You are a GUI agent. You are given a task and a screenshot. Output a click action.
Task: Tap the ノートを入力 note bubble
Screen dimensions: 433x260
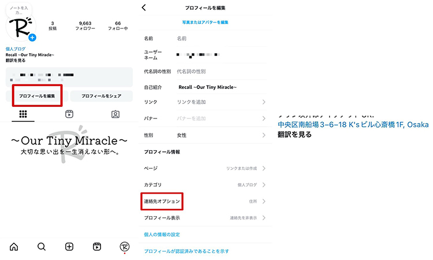[19, 10]
